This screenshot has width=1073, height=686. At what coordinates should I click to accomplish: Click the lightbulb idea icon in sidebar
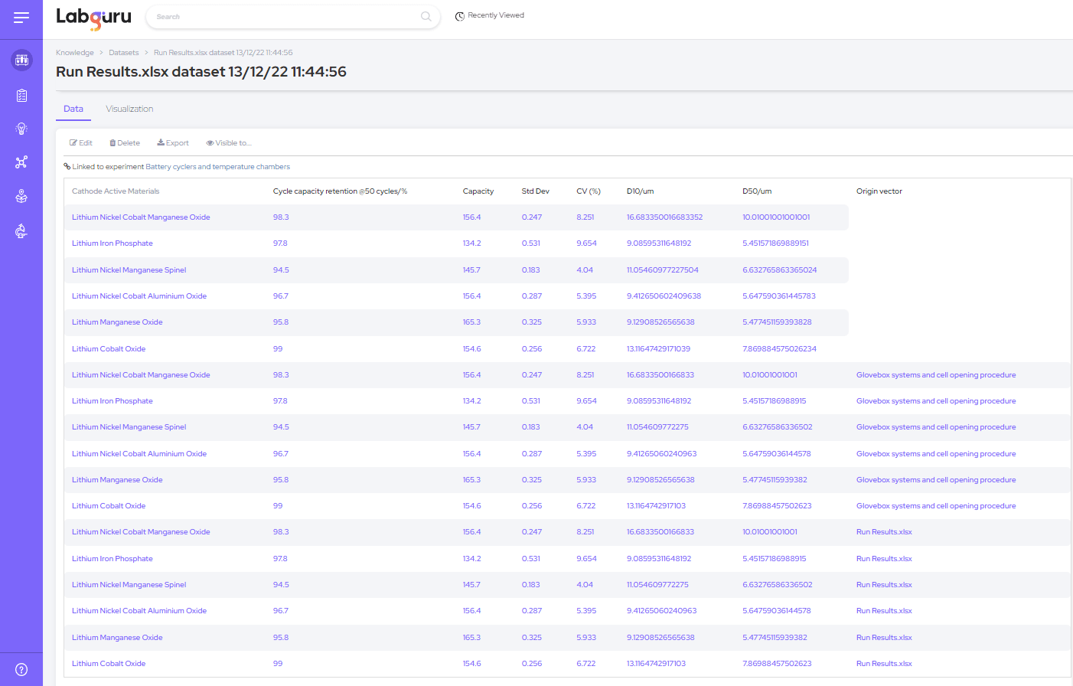click(21, 129)
